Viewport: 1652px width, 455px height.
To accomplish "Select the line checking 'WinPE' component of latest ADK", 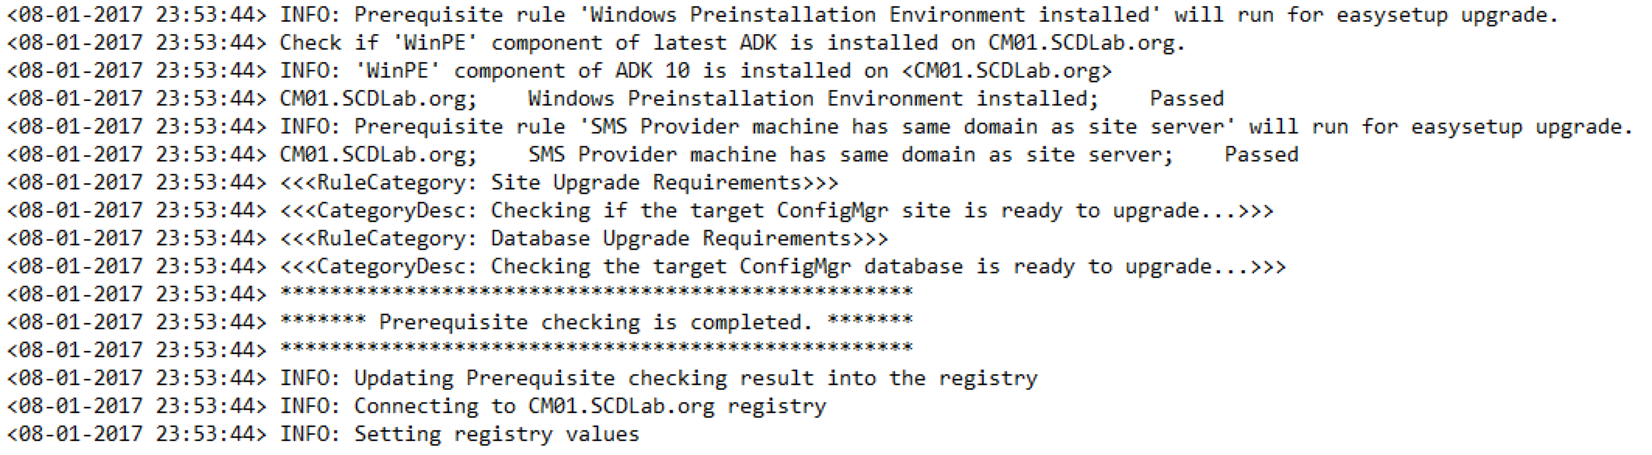I will [x=596, y=43].
